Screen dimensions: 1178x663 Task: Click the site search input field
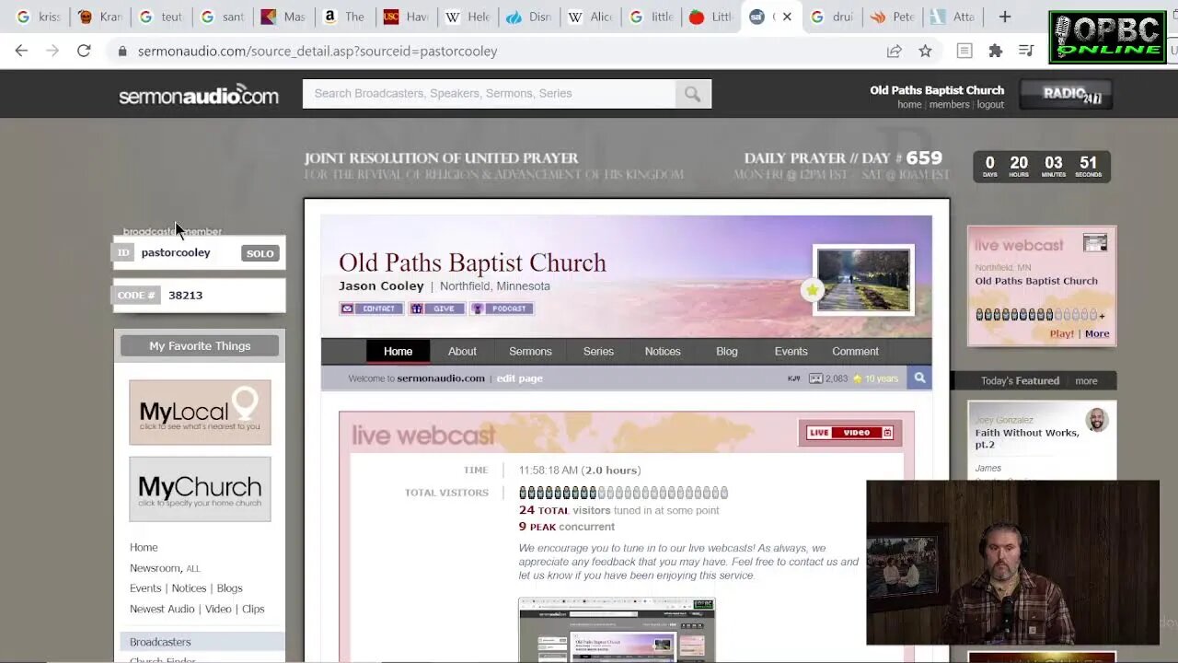click(x=490, y=94)
